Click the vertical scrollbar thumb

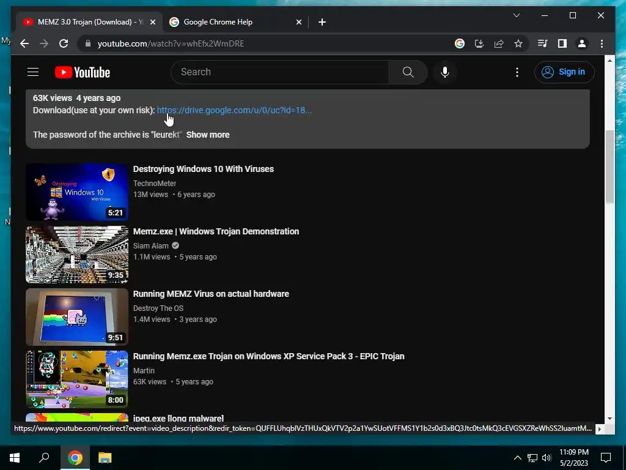click(609, 166)
